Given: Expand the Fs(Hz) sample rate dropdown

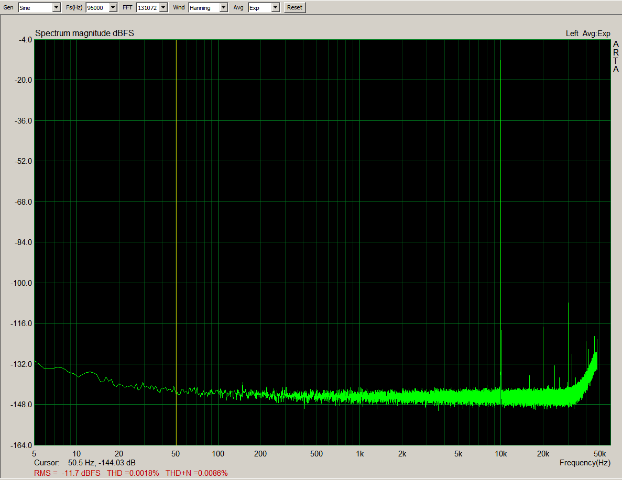Looking at the screenshot, I should point(114,7).
